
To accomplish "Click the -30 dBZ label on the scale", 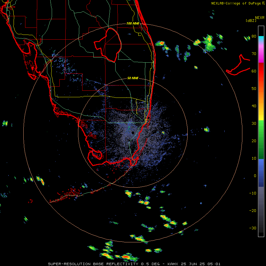I will pyautogui.click(x=253, y=228).
